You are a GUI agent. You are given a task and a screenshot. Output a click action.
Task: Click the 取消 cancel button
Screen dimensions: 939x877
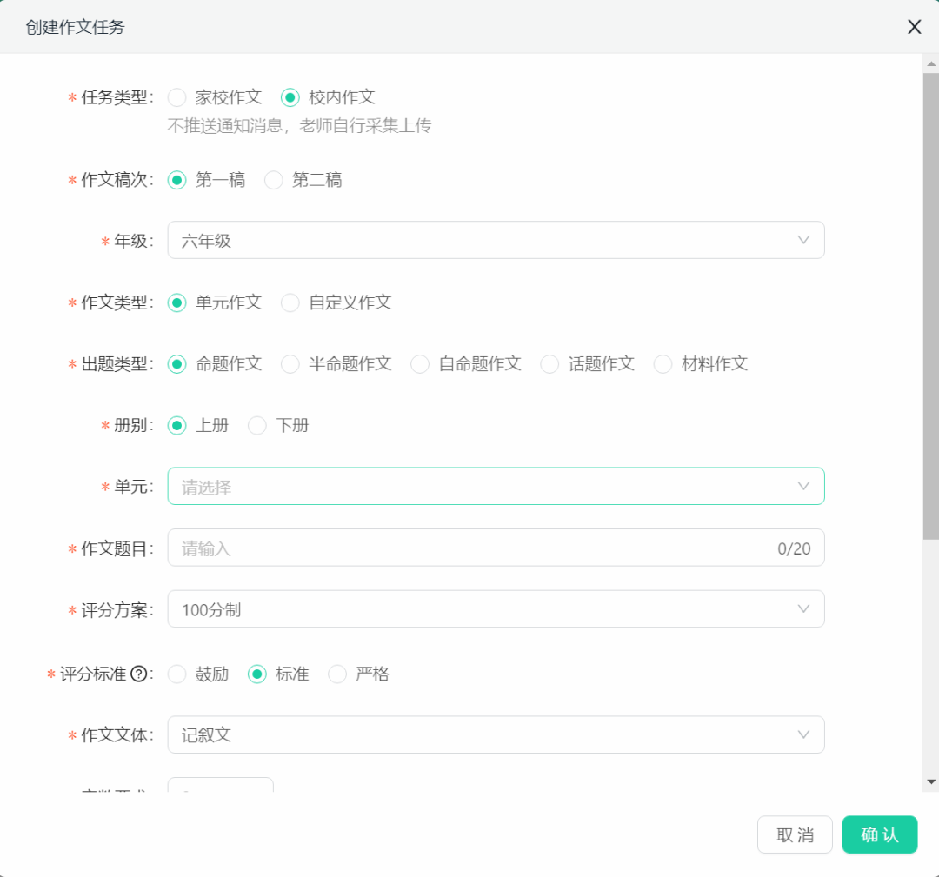pyautogui.click(x=795, y=834)
